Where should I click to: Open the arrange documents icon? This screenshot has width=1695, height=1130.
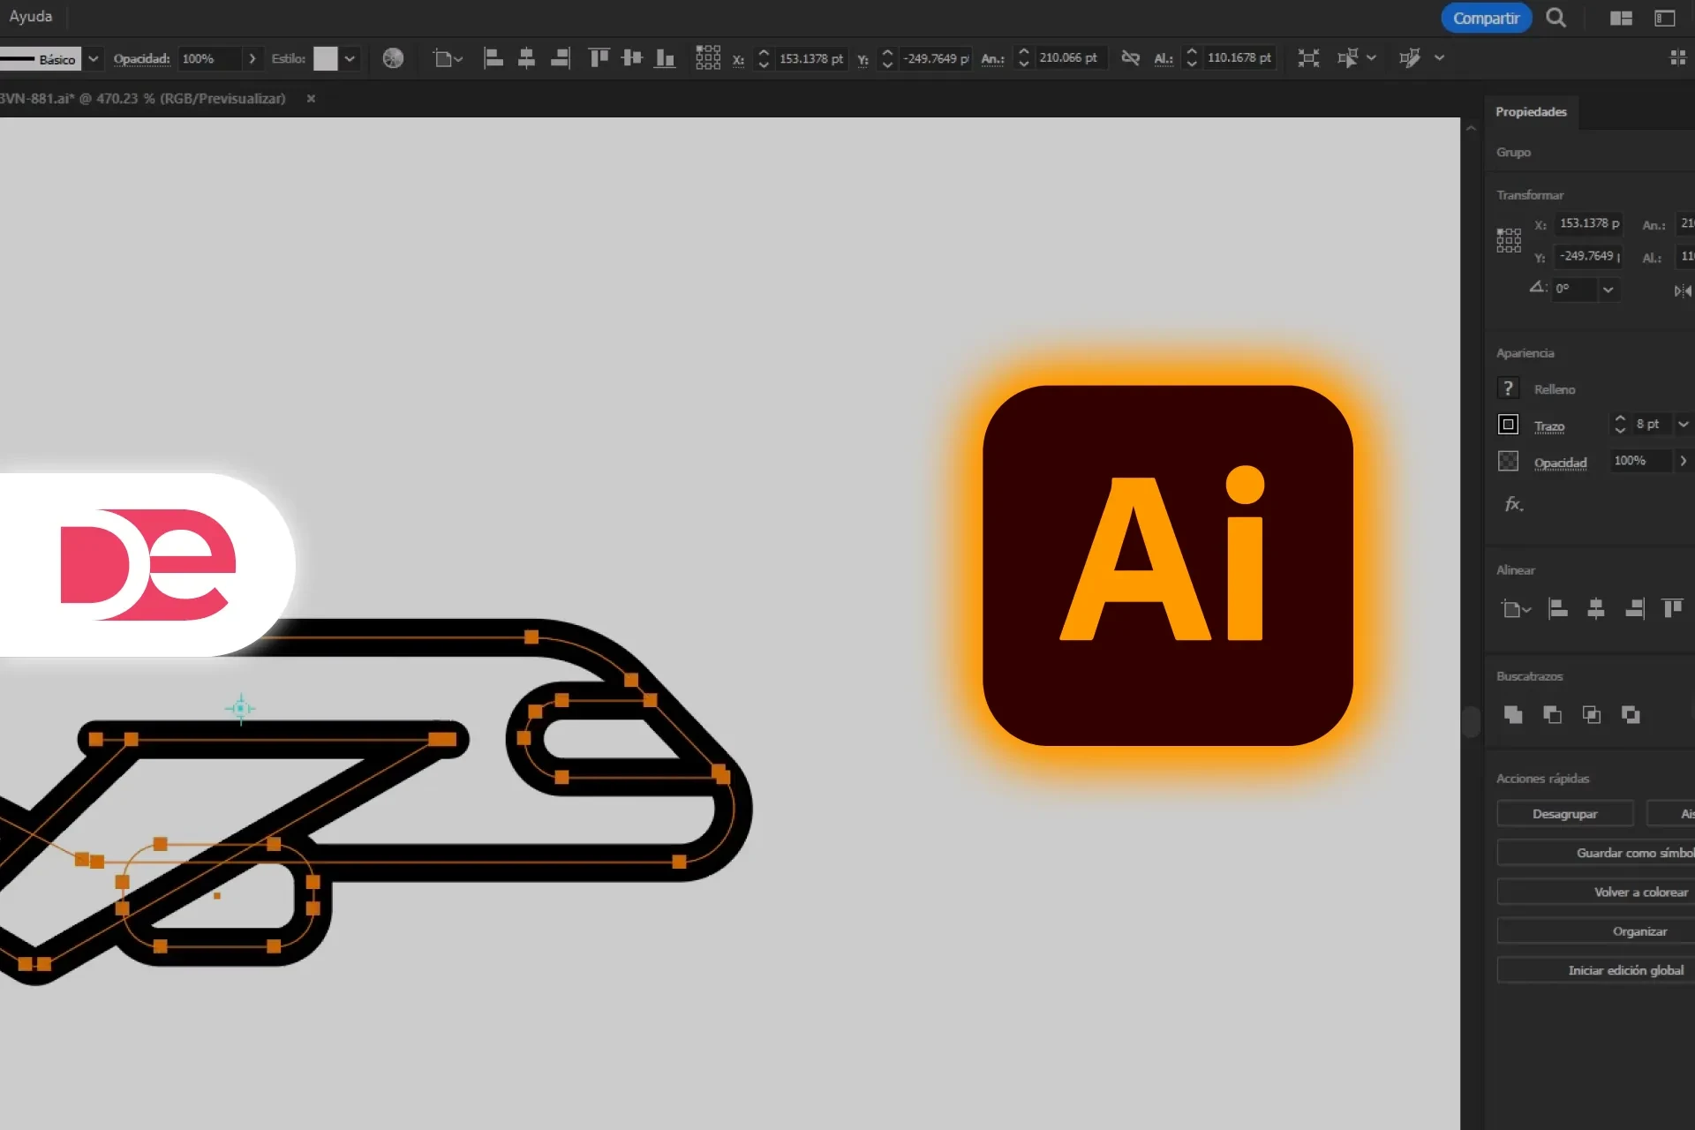click(1621, 19)
